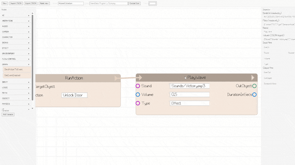
Task: Expand the FLOW CONTROL node category
Action: 16,59
